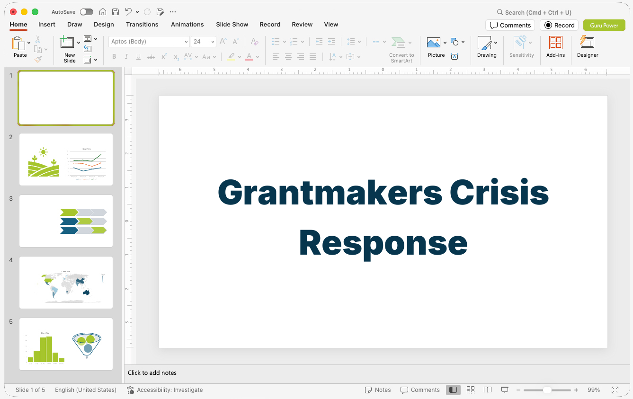Click the text highlight color swatch
Screen dimensions: 633x399
pyautogui.click(x=231, y=57)
